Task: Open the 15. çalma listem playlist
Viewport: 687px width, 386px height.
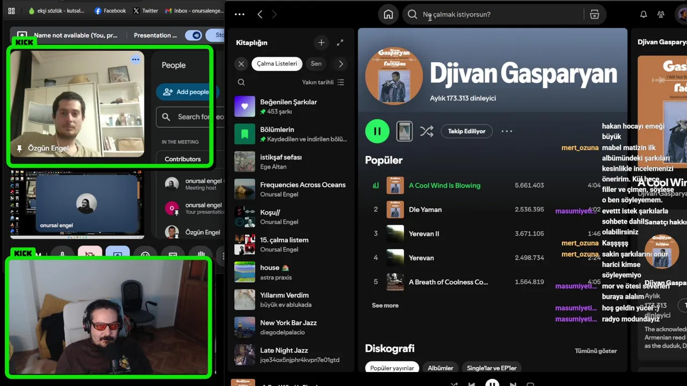Action: coord(290,244)
